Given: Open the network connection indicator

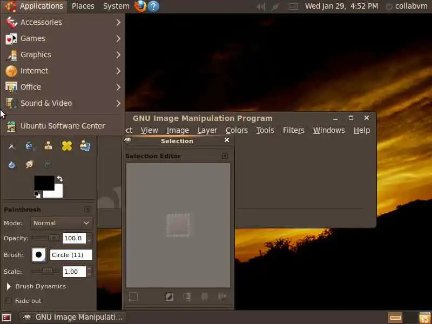Looking at the screenshot, I should (275, 6).
